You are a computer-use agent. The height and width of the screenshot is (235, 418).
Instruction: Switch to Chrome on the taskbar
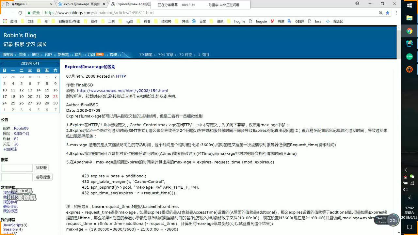click(x=409, y=31)
